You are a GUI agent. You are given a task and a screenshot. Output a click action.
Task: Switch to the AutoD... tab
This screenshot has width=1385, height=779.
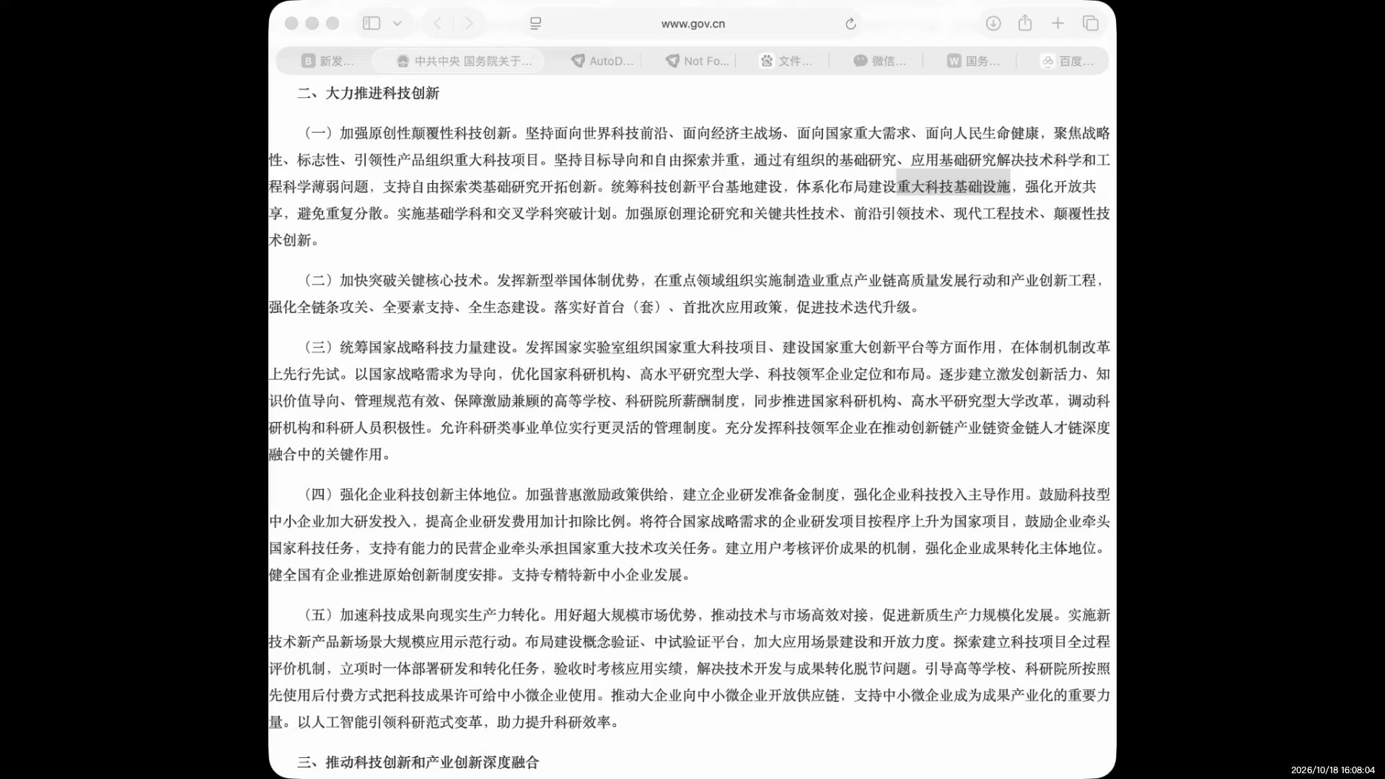pos(602,61)
